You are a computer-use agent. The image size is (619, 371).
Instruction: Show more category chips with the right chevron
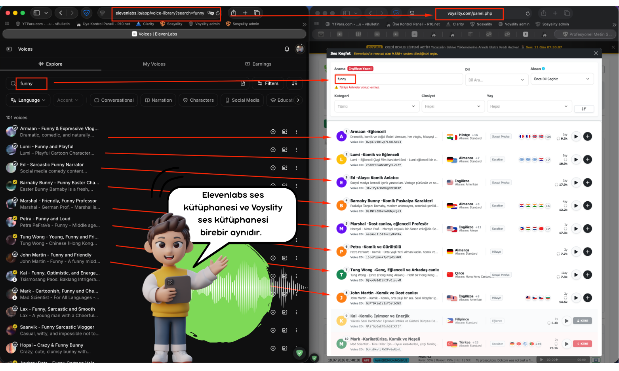tap(298, 100)
